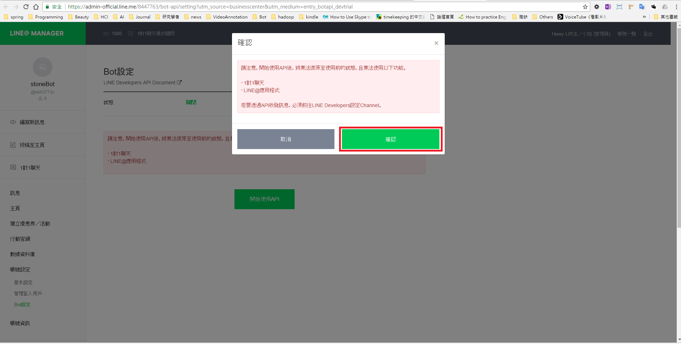This screenshot has width=681, height=344.
Task: Click the 1對1聊天模式關閉 status in header
Action: coord(152,33)
